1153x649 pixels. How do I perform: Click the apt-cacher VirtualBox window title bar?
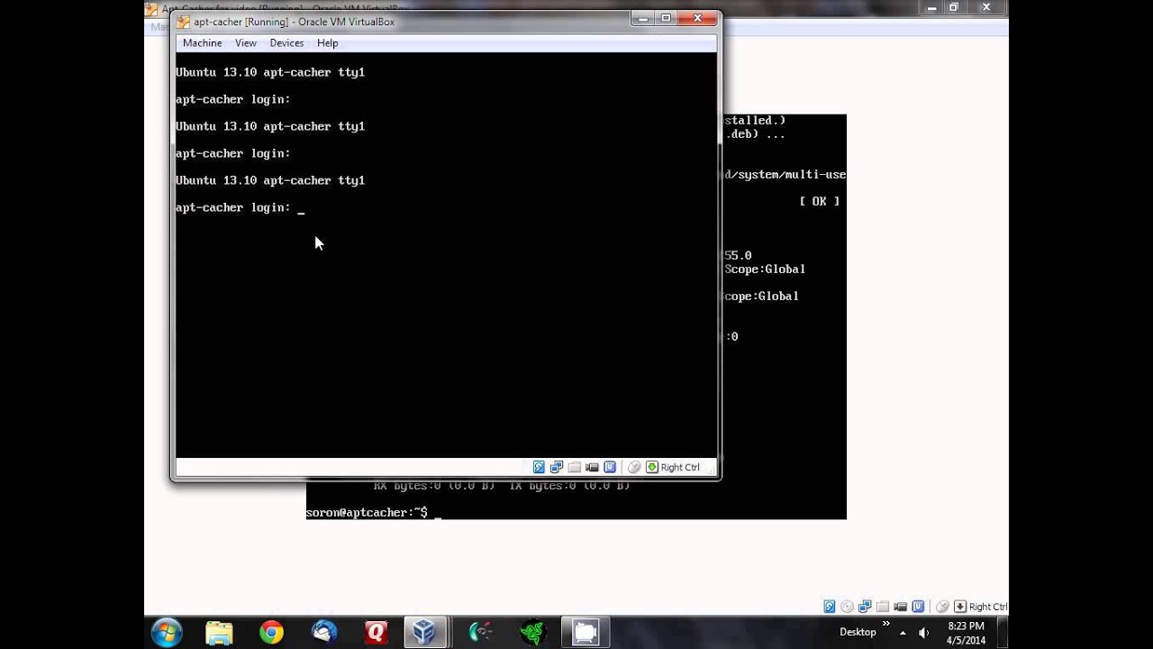405,22
